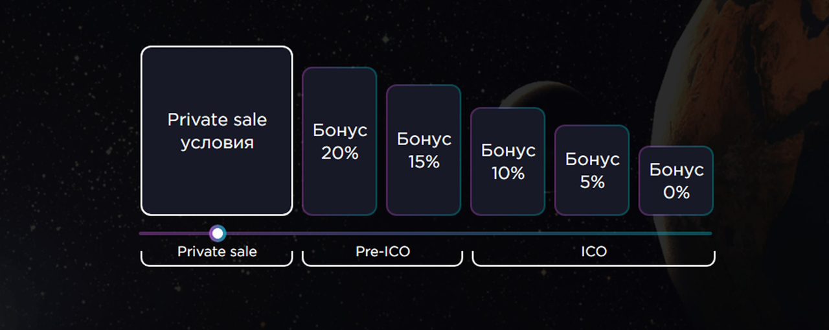
Task: Click the Бонус 0% card
Action: 676,181
